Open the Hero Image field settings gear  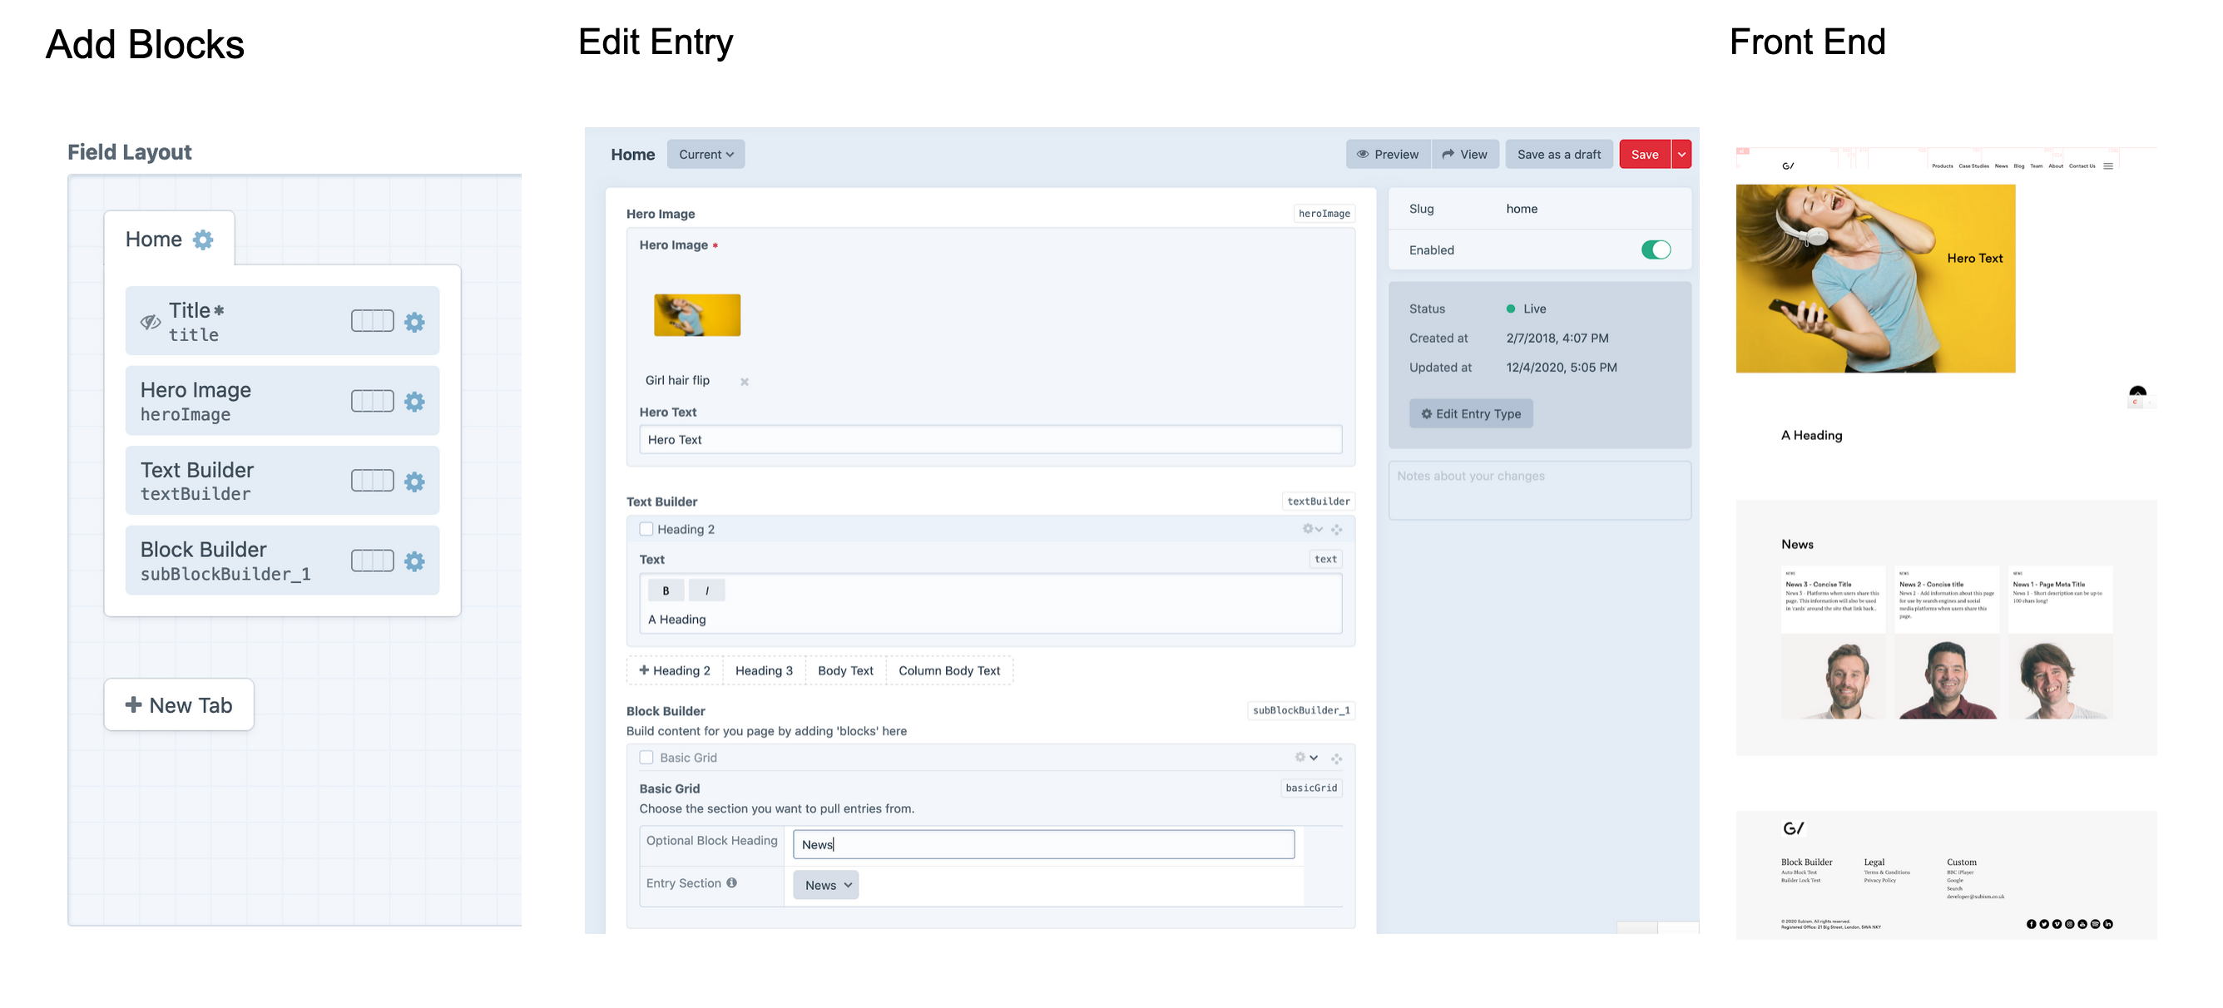tap(414, 400)
